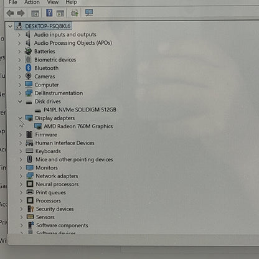The width and height of the screenshot is (259, 259).
Task: Select the Print queues row
Action: click(x=50, y=192)
